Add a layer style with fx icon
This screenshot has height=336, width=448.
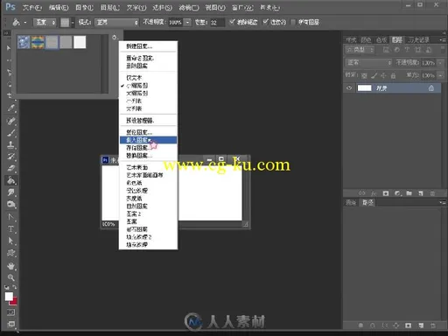(x=374, y=193)
